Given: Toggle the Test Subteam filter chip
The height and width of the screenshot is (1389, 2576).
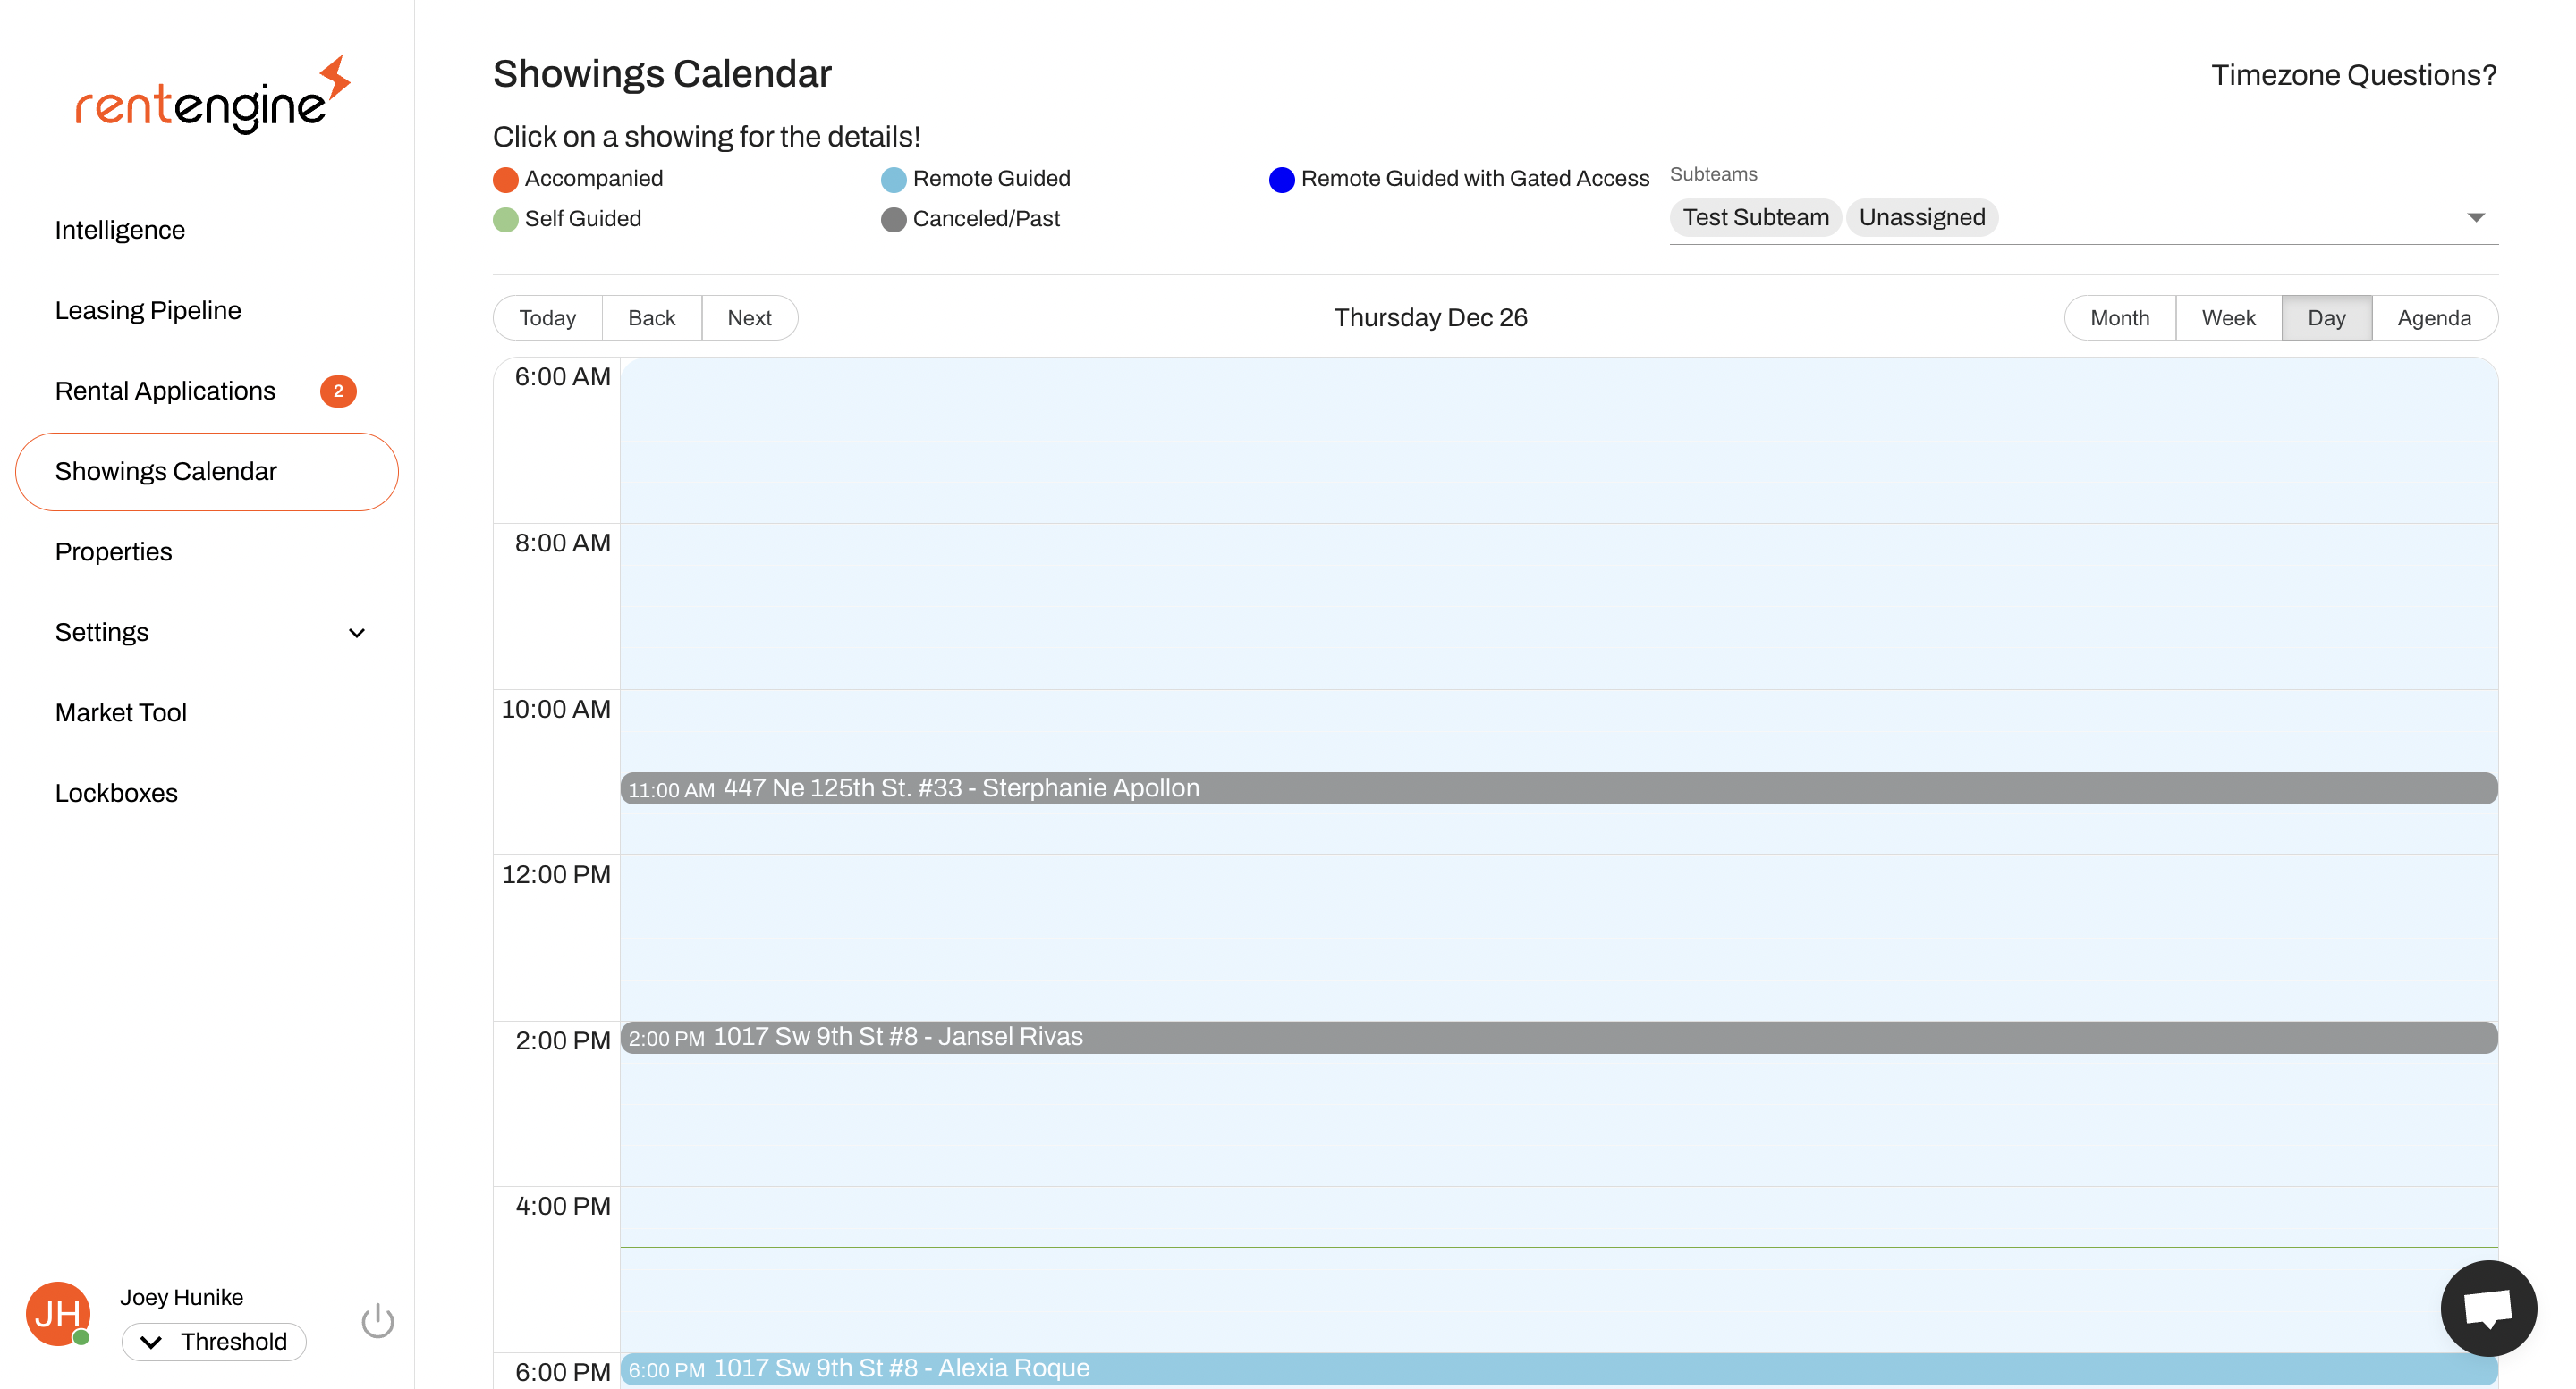Looking at the screenshot, I should [1755, 217].
